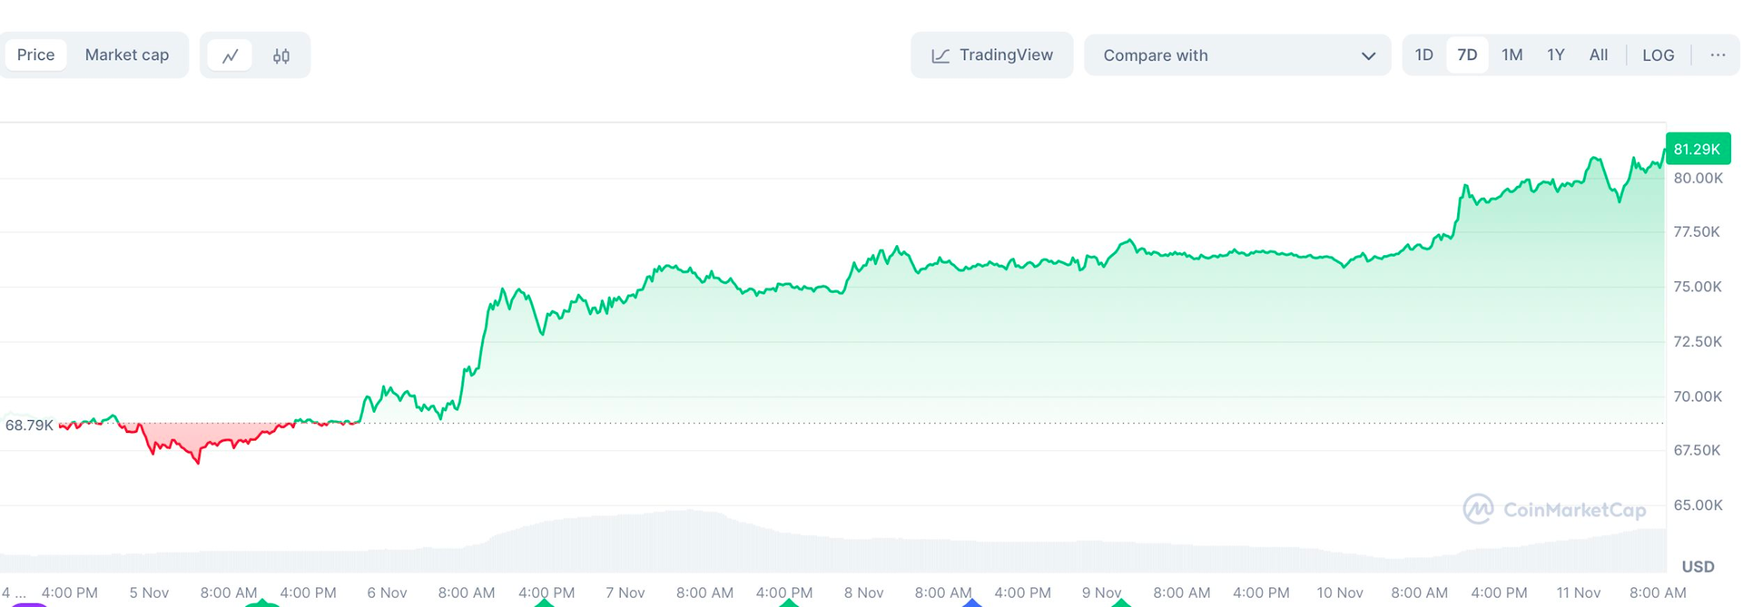
Task: Click the green event marker near 9 Nov
Action: tap(1121, 602)
